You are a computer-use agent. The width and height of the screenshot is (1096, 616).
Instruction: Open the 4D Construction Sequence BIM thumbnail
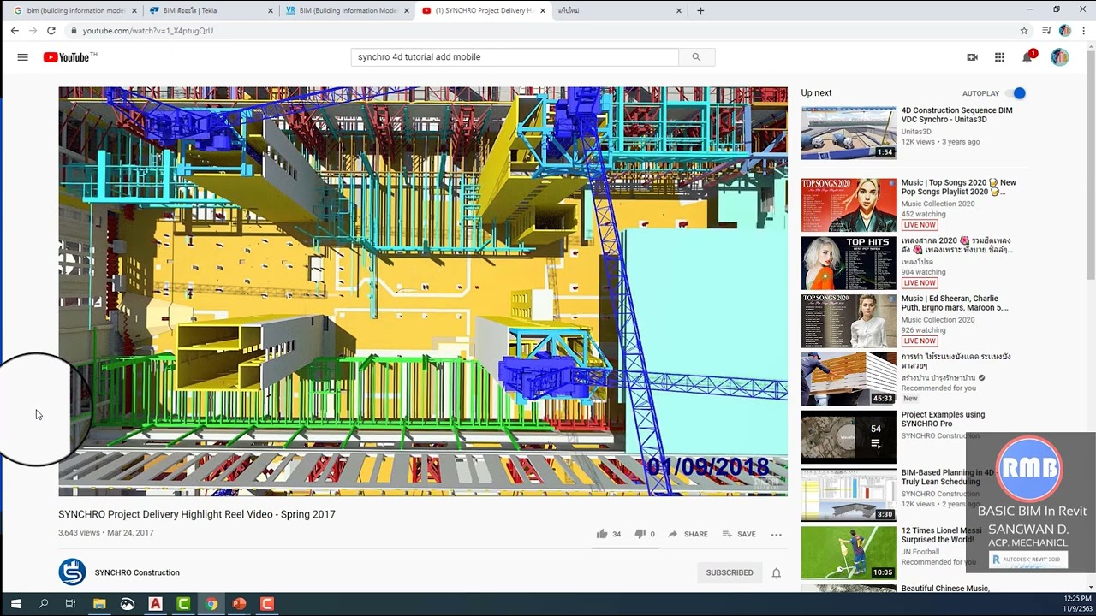point(849,133)
